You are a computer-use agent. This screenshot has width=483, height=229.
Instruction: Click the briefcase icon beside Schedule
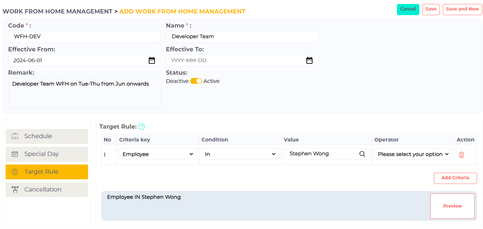(x=15, y=136)
